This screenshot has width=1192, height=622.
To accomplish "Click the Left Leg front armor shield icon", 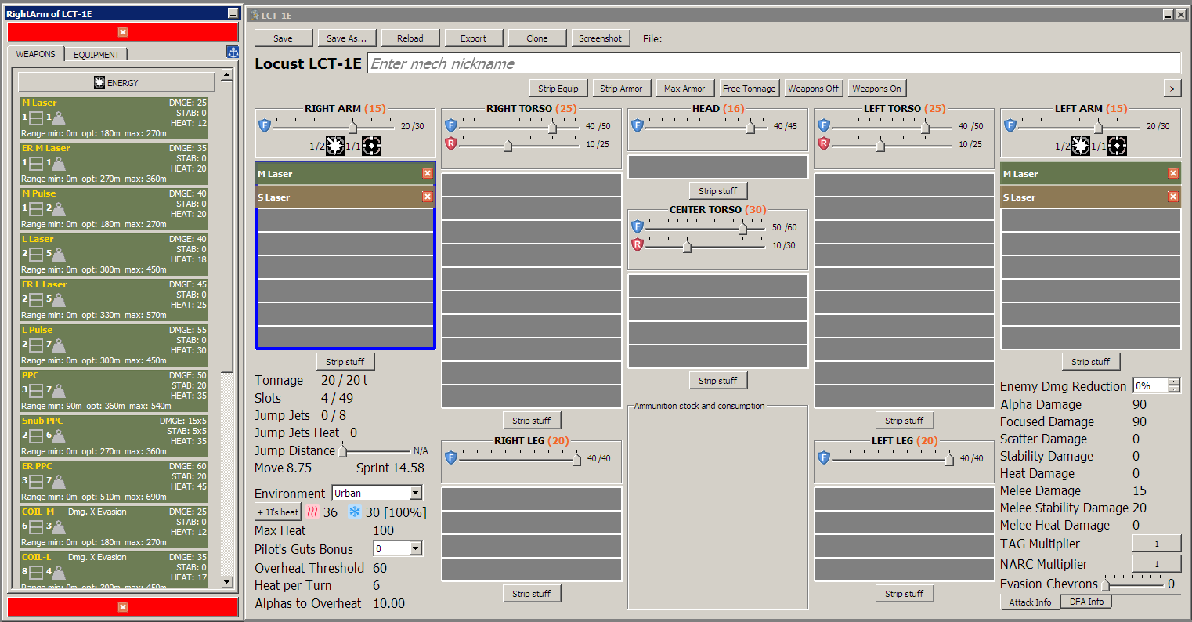I will point(823,457).
